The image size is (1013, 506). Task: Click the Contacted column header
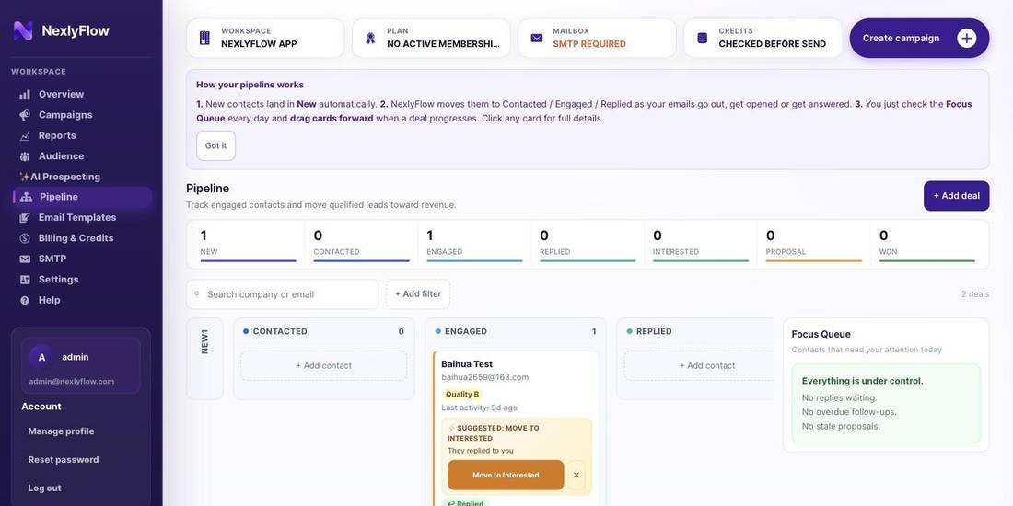(x=323, y=331)
